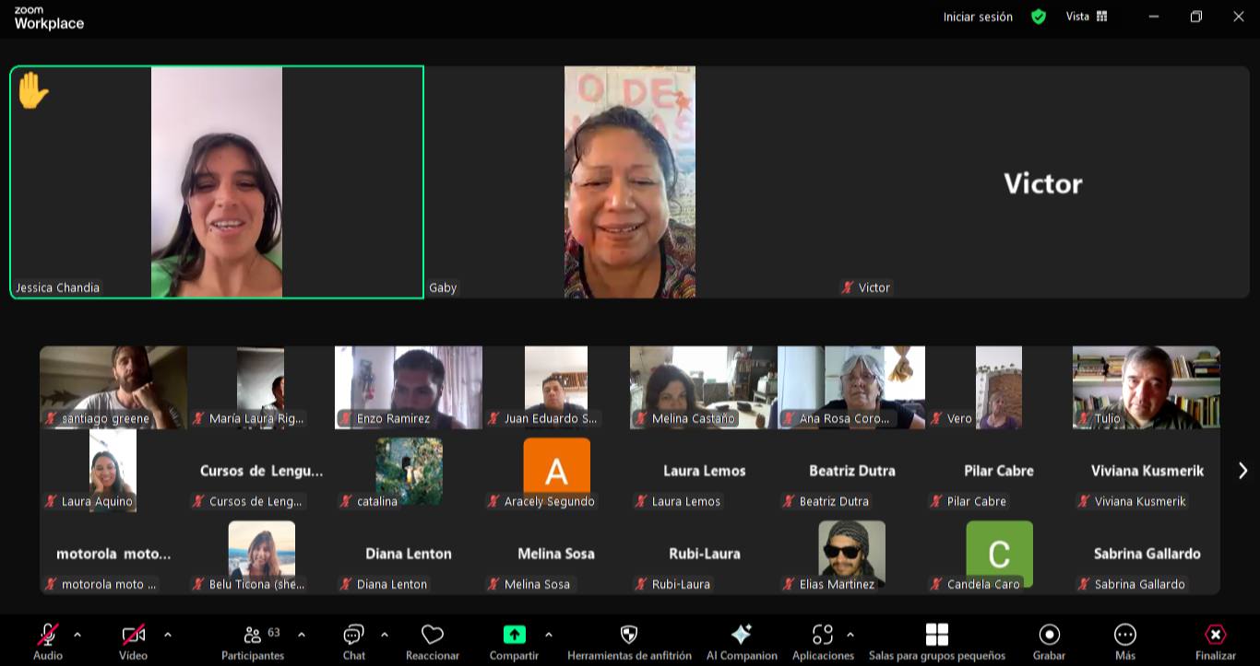Click the Iniciar sesión link
The image size is (1260, 666).
[x=978, y=17]
